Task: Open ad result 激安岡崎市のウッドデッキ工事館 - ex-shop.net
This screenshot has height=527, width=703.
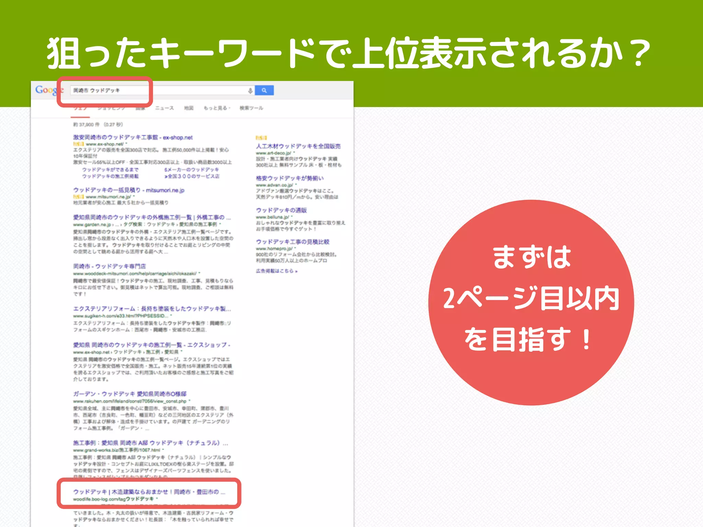Action: pos(133,137)
